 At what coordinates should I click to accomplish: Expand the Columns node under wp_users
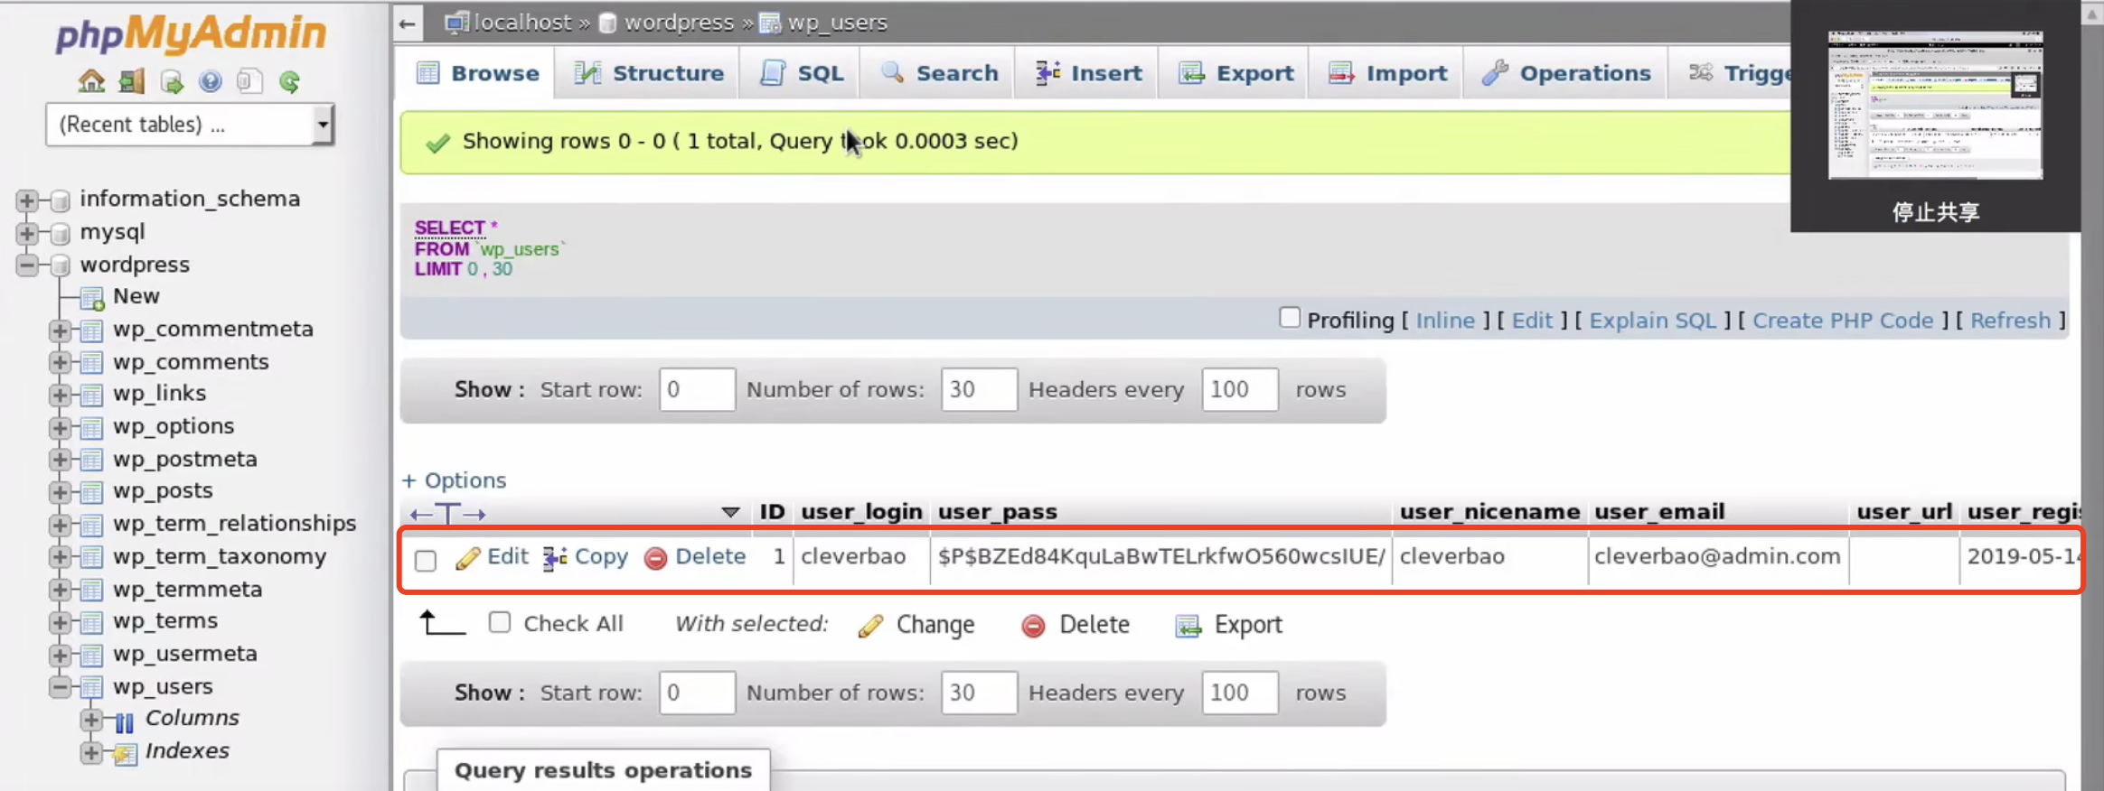coord(91,720)
